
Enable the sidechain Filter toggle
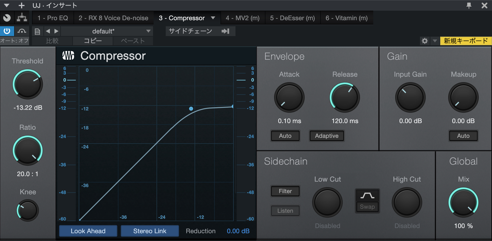point(285,191)
